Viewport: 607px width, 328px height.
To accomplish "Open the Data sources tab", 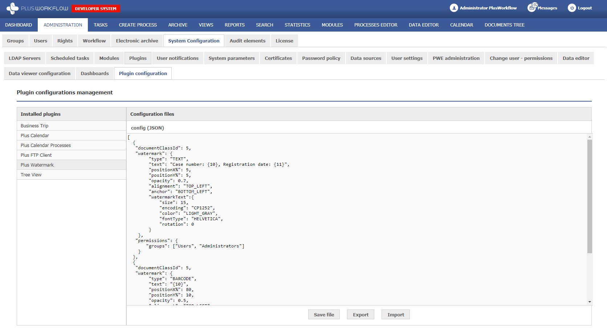I will 366,58.
